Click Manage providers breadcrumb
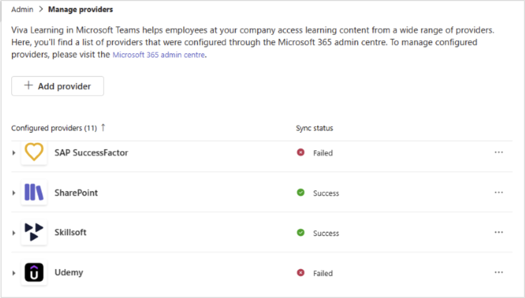This screenshot has width=525, height=298. coord(80,10)
